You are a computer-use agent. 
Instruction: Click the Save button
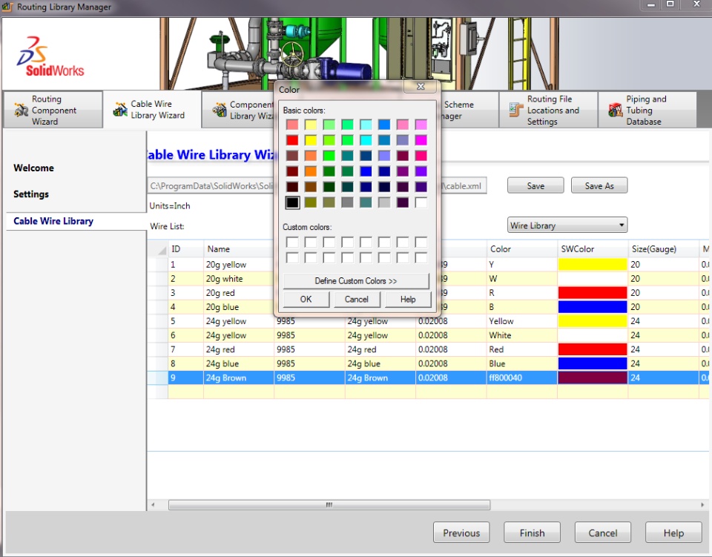point(535,185)
